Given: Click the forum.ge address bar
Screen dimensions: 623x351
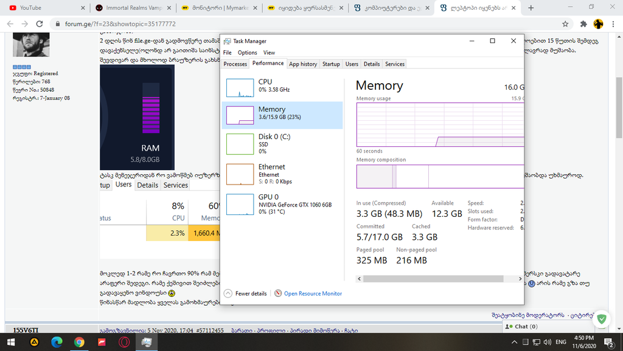Looking at the screenshot, I should (x=310, y=24).
